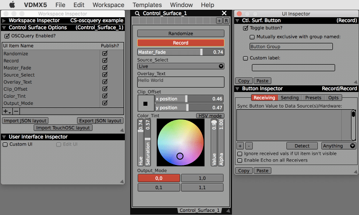The image size is (359, 215).
Task: Toggle Publish checkbox for Record row
Action: [105, 61]
